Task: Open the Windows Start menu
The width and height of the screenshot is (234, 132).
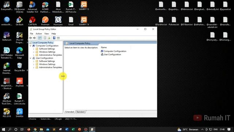Action: [3, 129]
